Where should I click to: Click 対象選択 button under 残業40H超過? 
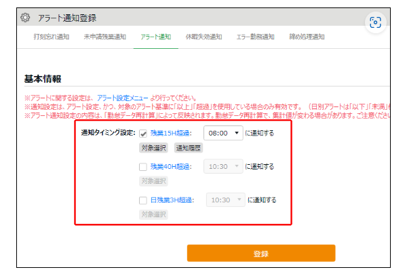tap(154, 181)
